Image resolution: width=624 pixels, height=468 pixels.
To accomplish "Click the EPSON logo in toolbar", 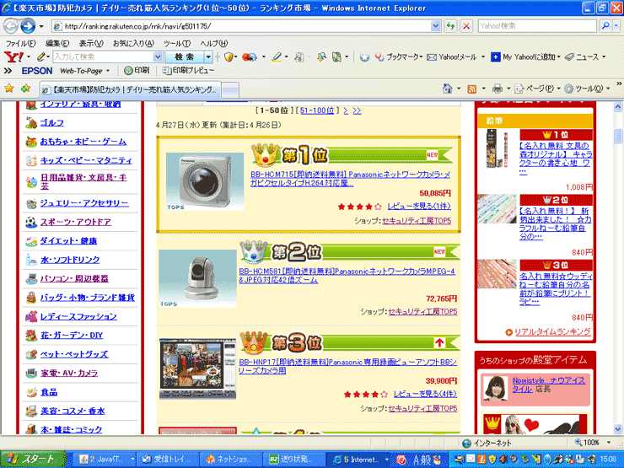I will pyautogui.click(x=37, y=71).
